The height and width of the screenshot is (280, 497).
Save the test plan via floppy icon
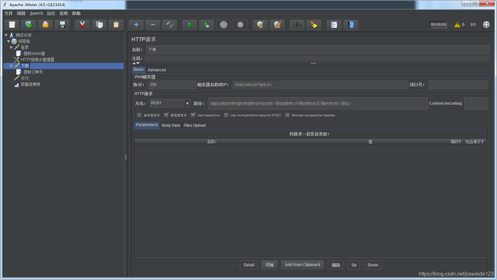[x=62, y=25]
